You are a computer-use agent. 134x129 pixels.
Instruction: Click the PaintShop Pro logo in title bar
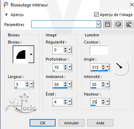pyautogui.click(x=6, y=5)
